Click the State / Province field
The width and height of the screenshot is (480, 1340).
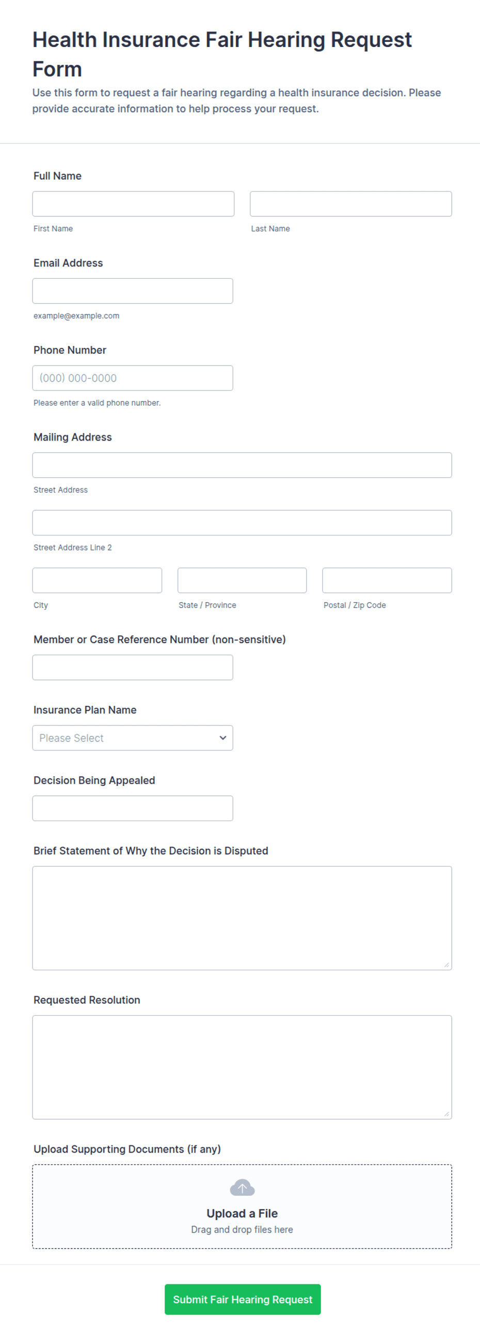tap(242, 580)
